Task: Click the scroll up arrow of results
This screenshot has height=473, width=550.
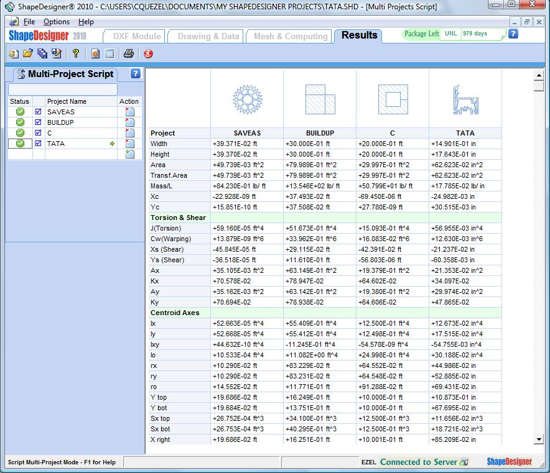Action: click(539, 75)
